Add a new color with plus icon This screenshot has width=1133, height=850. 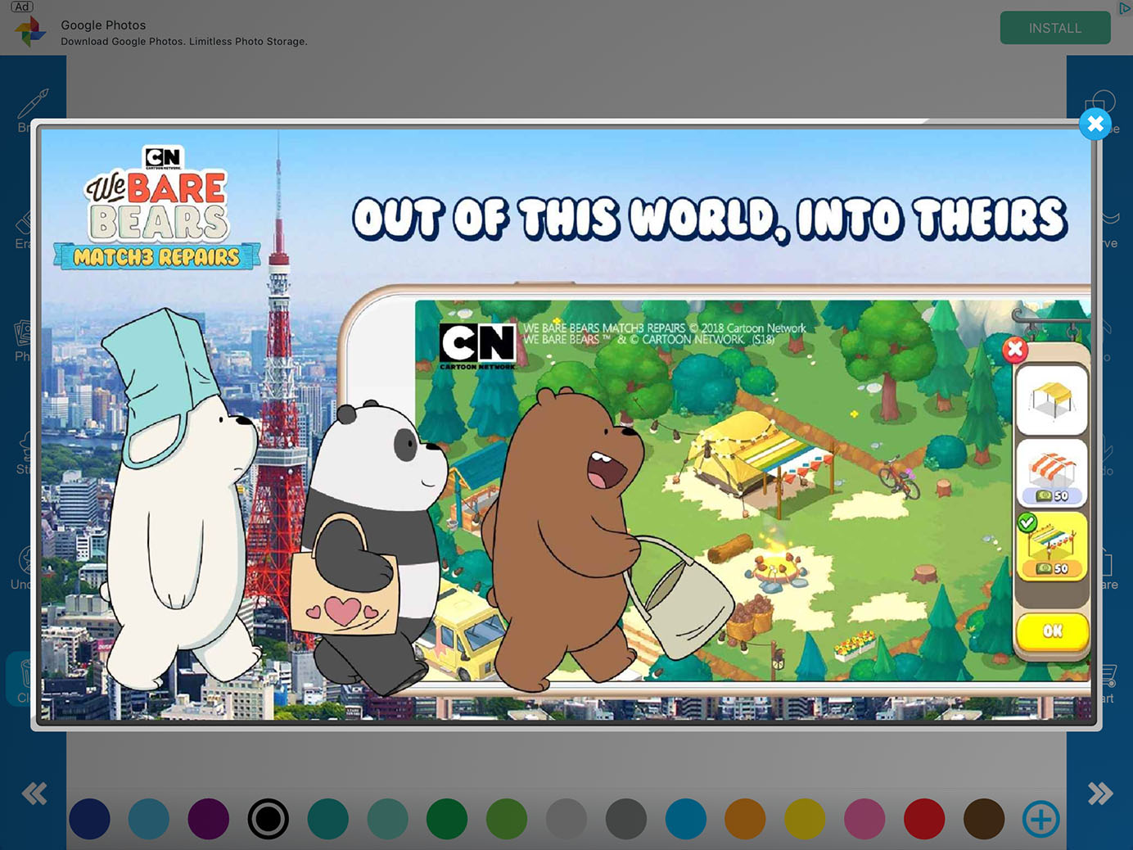(x=1040, y=818)
